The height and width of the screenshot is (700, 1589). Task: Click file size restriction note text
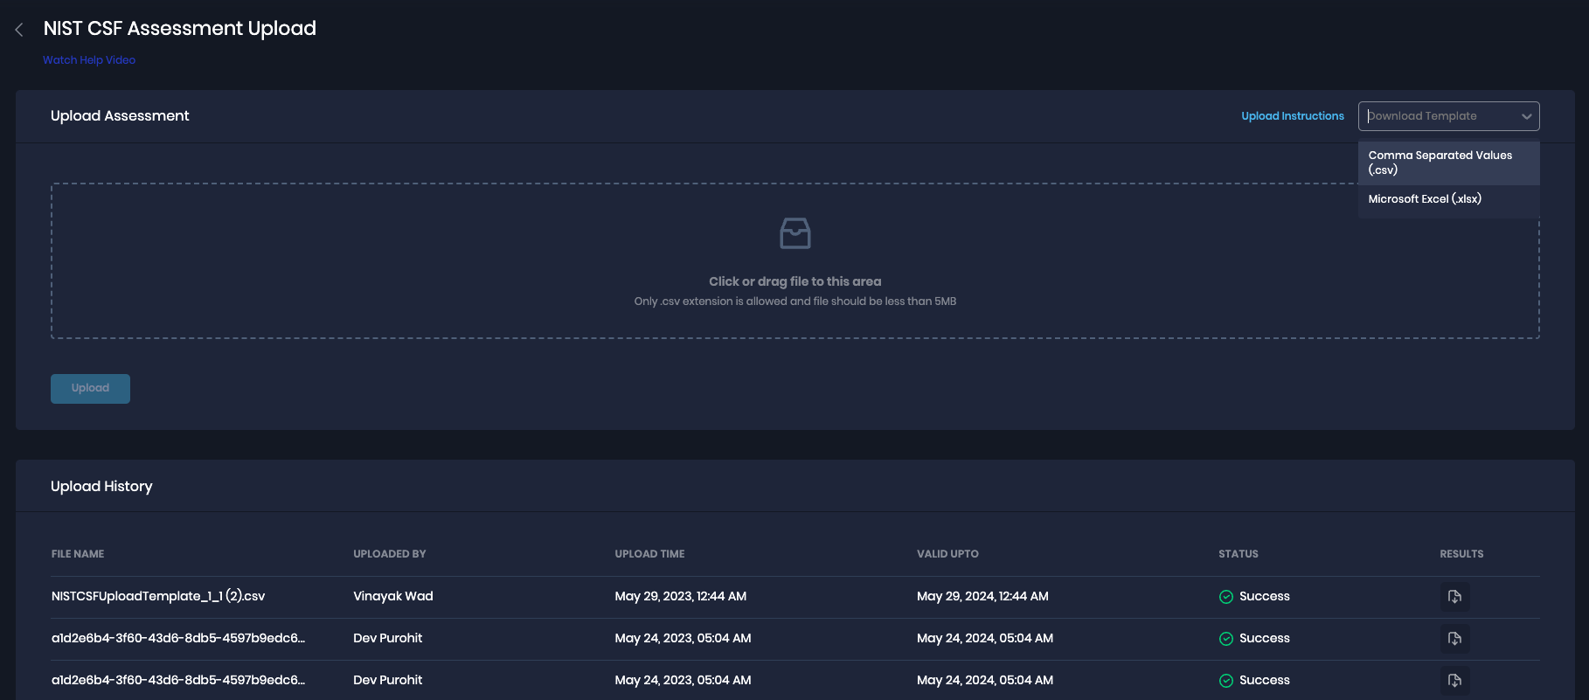click(x=795, y=301)
